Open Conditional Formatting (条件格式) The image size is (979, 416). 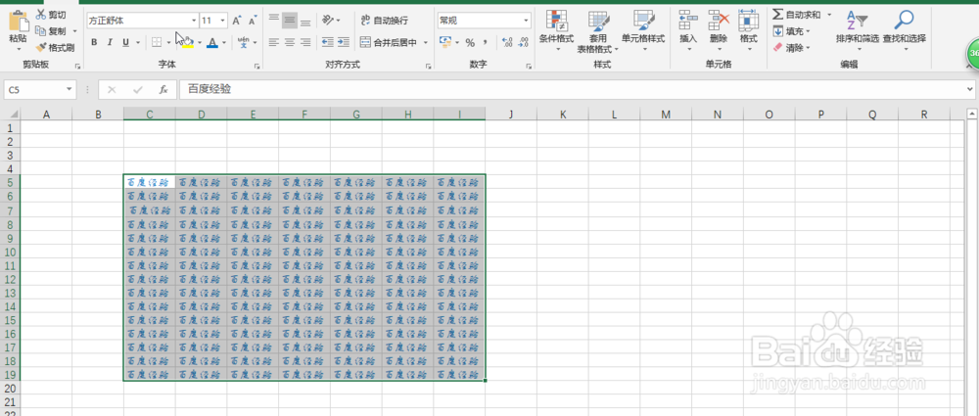click(x=556, y=30)
